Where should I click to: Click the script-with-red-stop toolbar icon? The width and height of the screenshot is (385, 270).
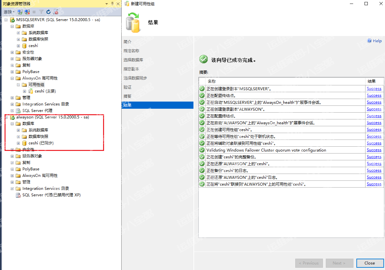(56, 12)
